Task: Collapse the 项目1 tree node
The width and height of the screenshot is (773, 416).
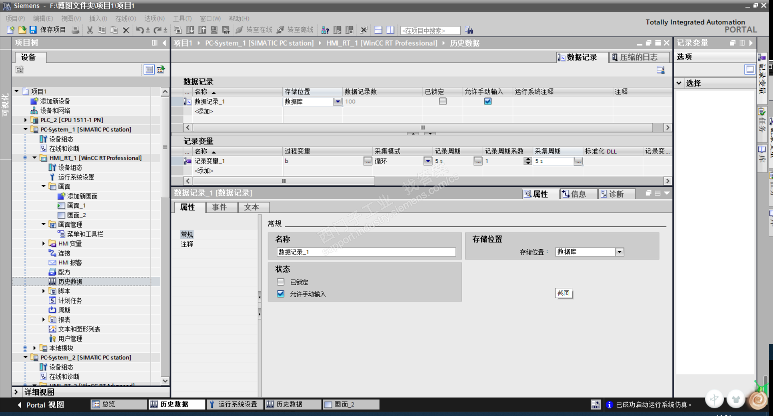Action: point(17,91)
